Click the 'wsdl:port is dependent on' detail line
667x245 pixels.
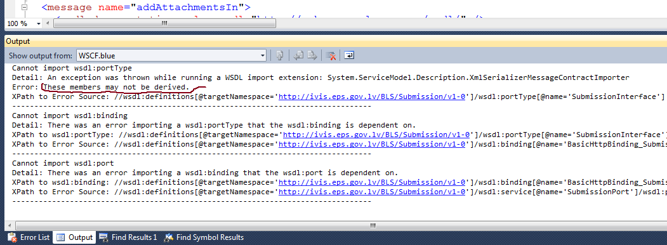[x=205, y=173]
